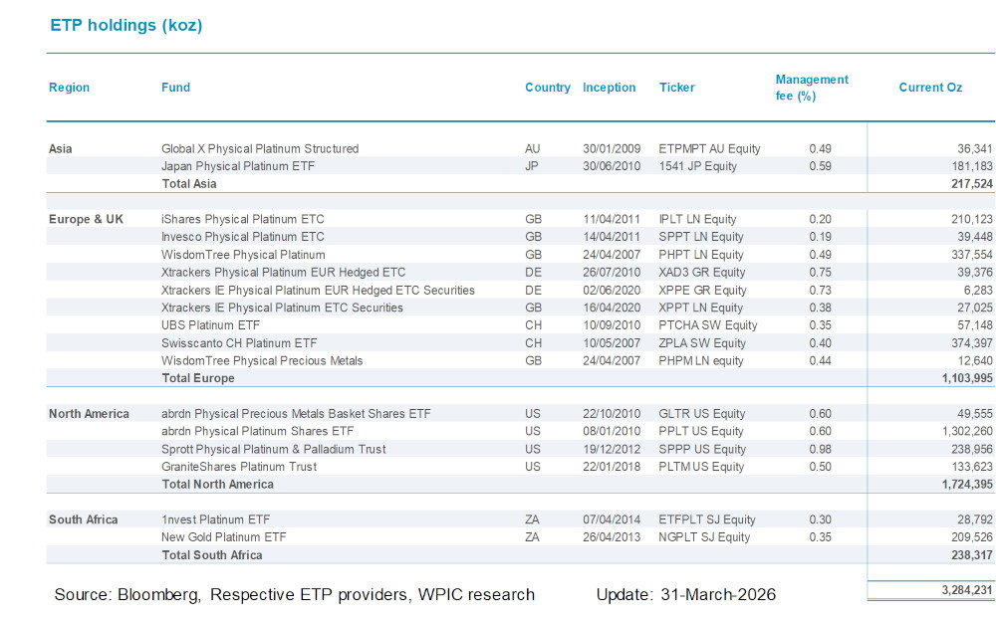Click the Region column header

point(69,88)
